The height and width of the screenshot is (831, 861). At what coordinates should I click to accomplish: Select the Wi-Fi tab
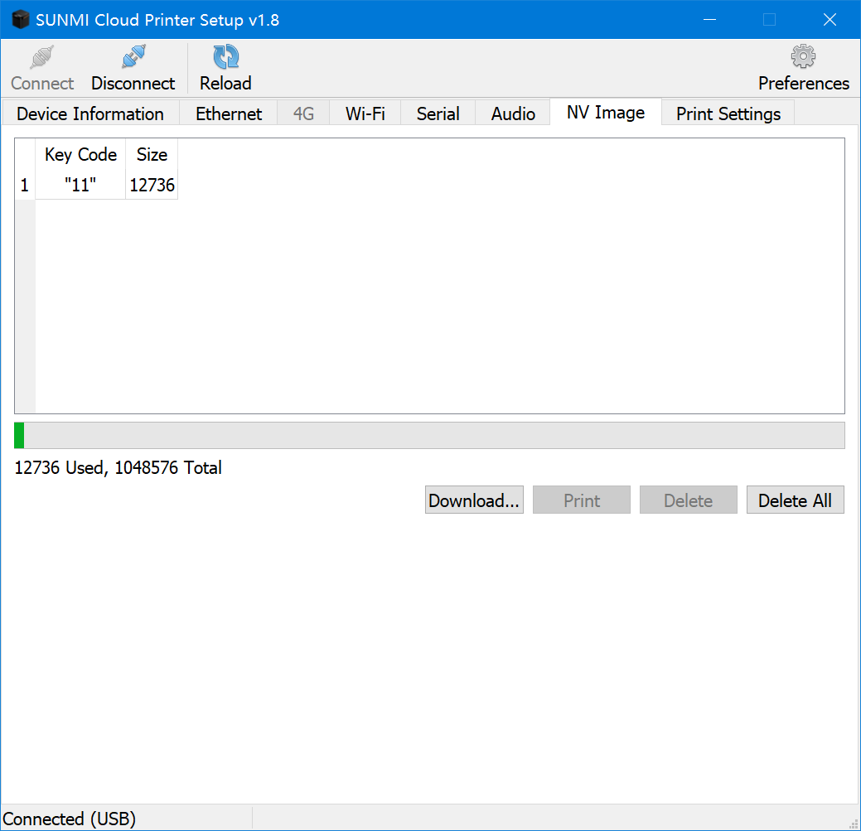click(365, 114)
